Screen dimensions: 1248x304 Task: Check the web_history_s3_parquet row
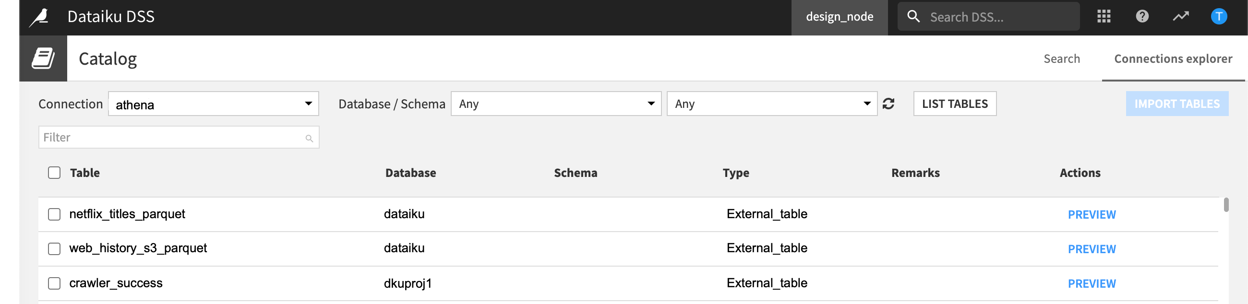pos(54,249)
